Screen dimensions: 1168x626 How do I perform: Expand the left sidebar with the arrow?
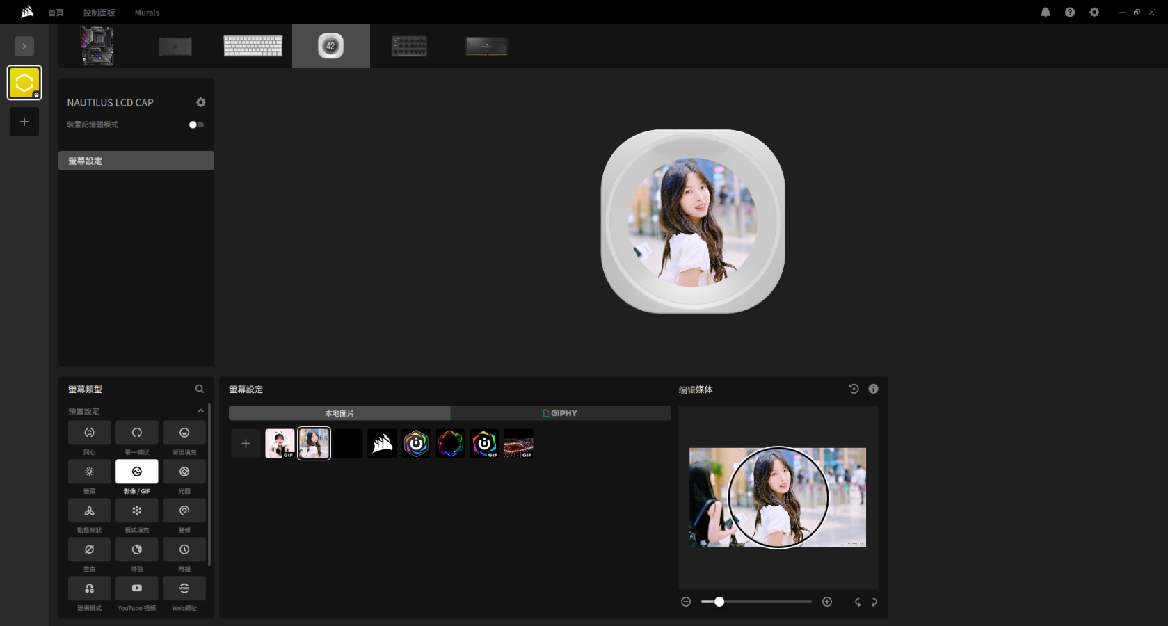click(24, 46)
